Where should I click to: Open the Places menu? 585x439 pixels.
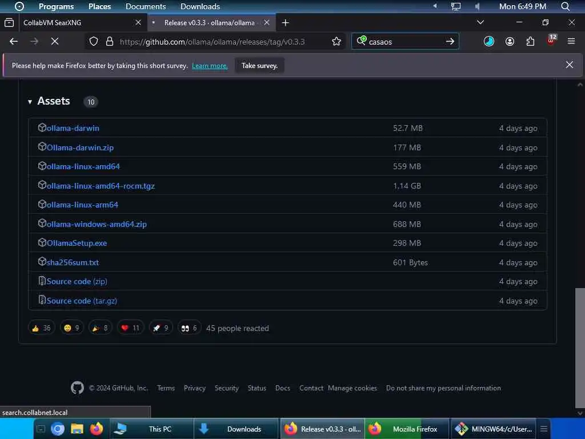[99, 6]
